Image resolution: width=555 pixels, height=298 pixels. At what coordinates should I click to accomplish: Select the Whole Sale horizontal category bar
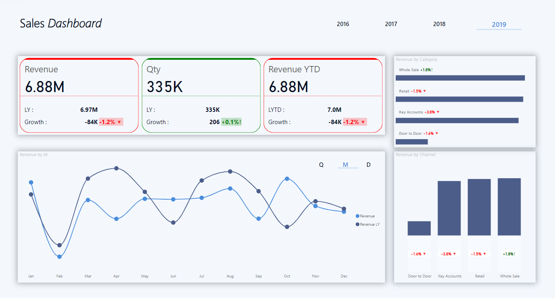click(x=460, y=78)
